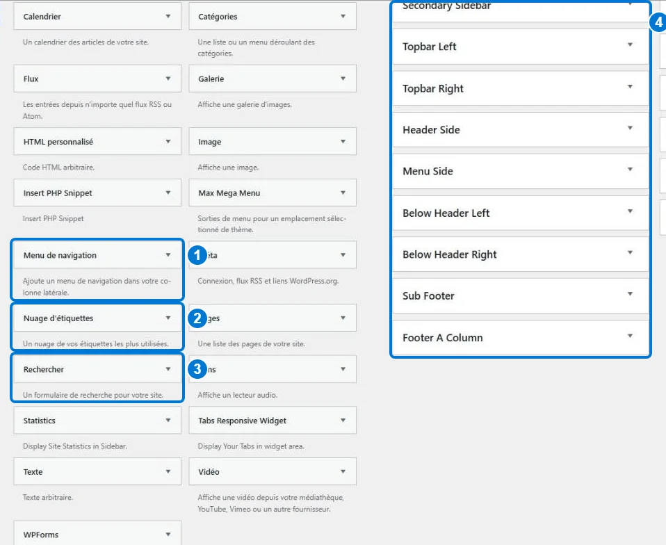666x545 pixels.
Task: Open the Secondary Sidebar widget area
Action: click(x=520, y=10)
